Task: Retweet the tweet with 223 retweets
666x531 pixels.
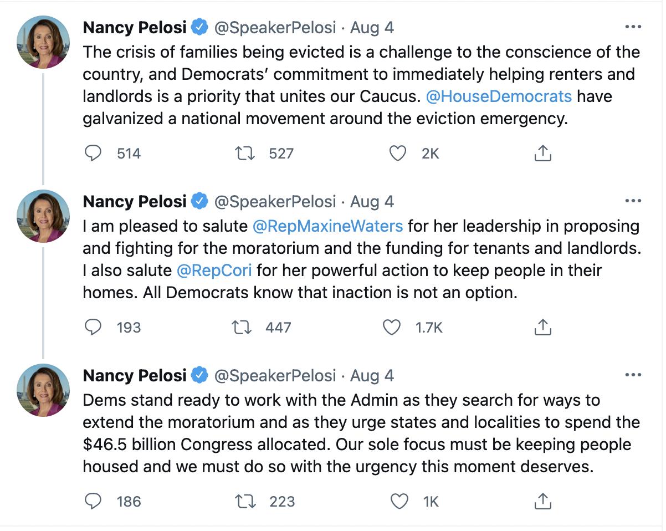Action: [245, 502]
